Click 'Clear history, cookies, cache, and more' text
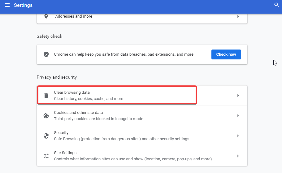 tap(89, 98)
